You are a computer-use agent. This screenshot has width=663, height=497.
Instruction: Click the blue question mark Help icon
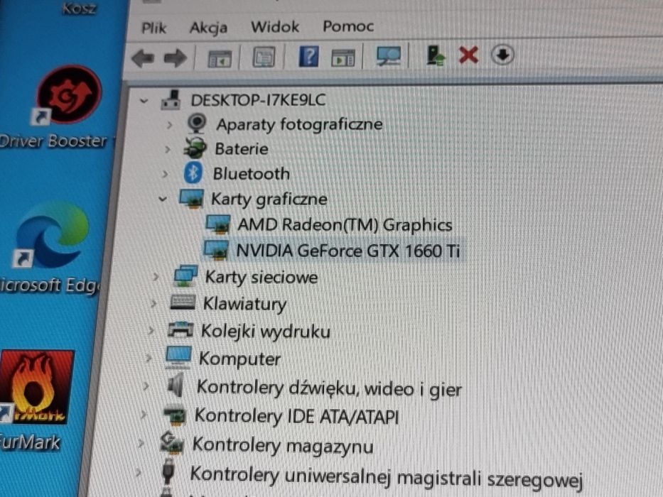308,56
